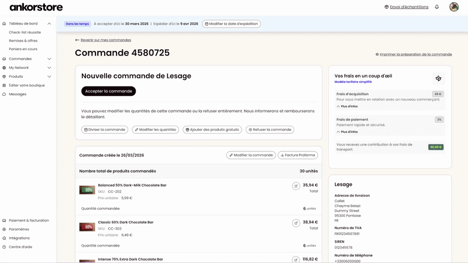
Task: Expand Plus d'infos under Frais de paiement
Action: click(x=347, y=132)
